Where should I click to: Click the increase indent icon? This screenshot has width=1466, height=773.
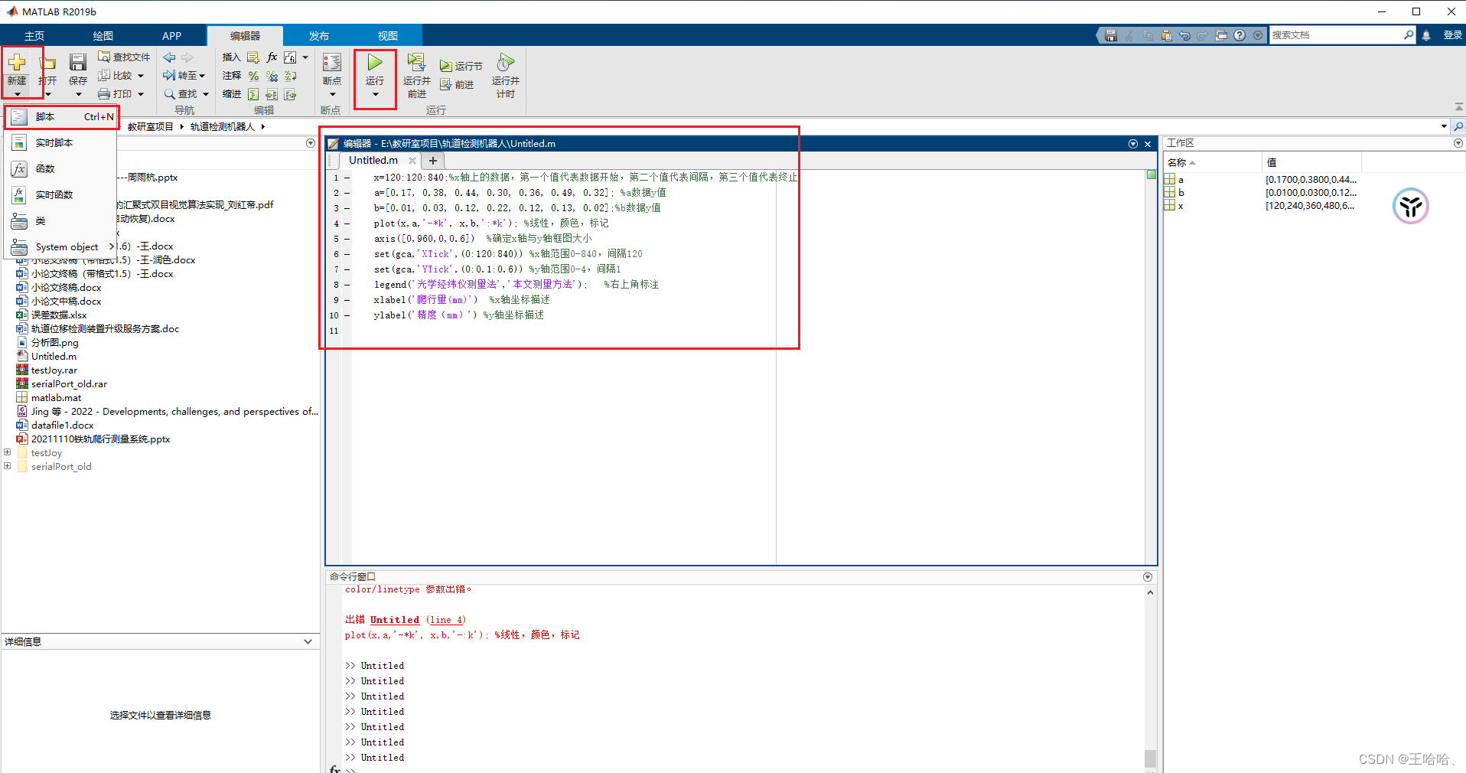[272, 94]
